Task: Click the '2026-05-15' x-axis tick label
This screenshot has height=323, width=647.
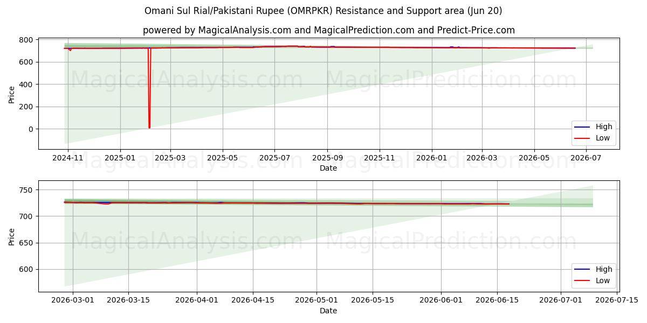Action: coord(373,301)
